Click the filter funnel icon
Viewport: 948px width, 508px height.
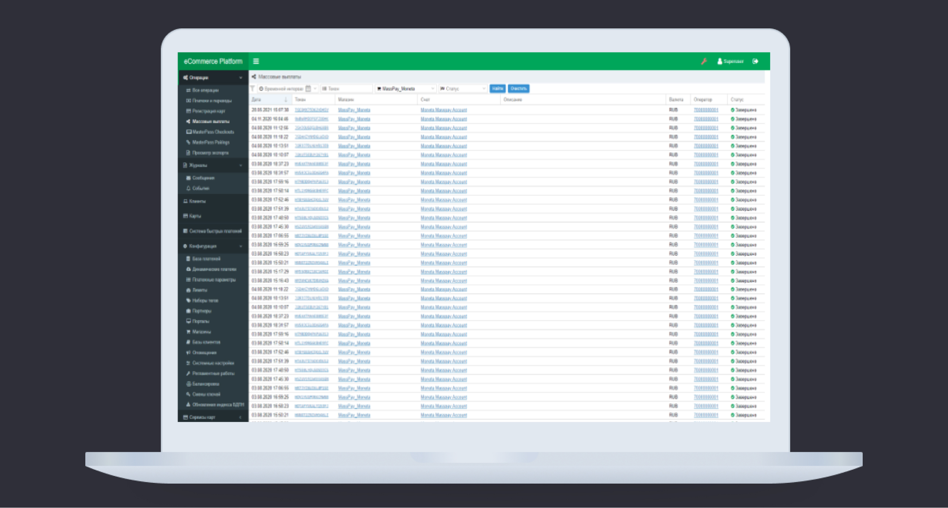point(253,88)
